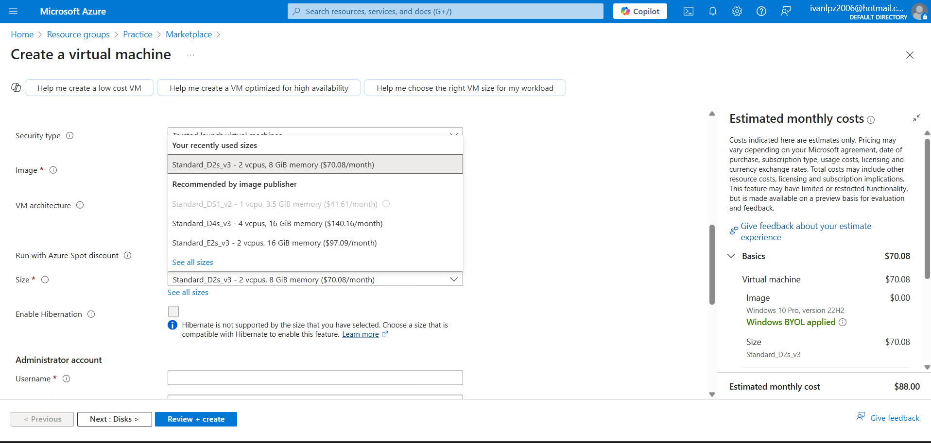Show info for Image field
The width and height of the screenshot is (931, 443).
(53, 170)
